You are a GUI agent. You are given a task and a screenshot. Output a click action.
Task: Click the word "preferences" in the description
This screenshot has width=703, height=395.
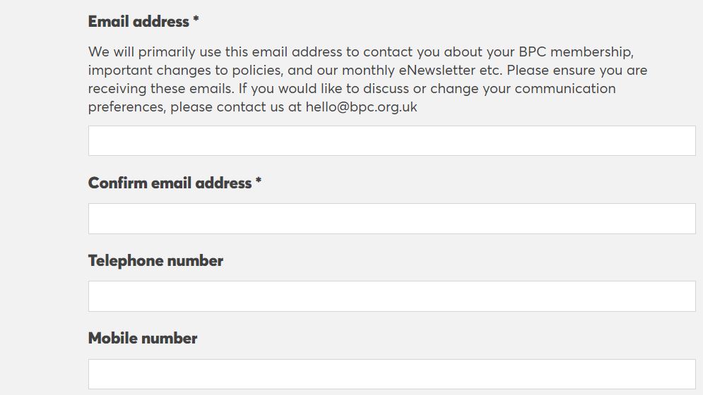click(x=126, y=107)
